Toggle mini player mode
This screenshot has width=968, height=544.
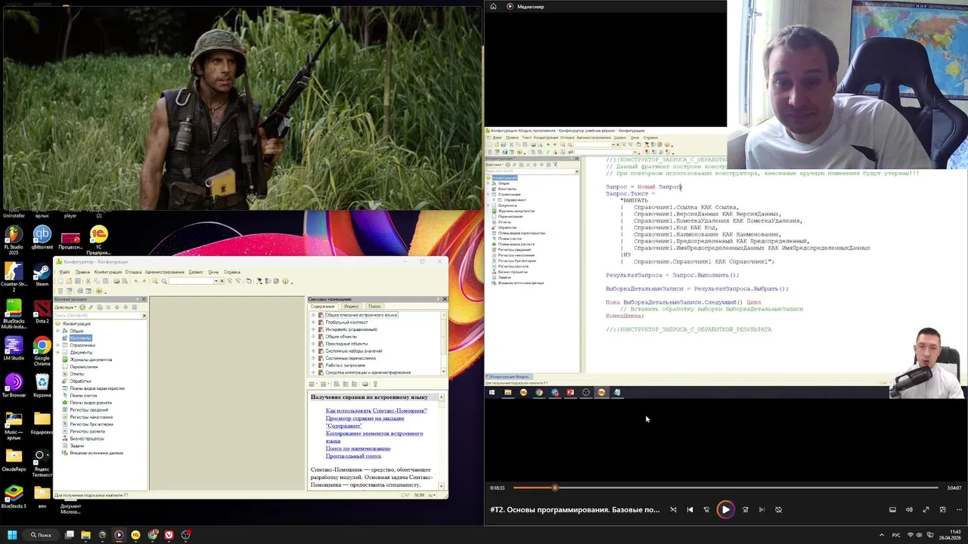942,509
